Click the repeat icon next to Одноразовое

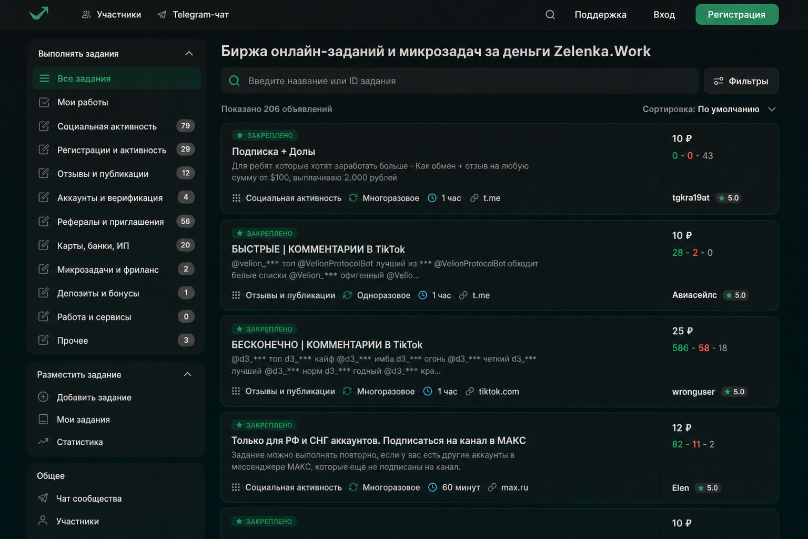pos(347,295)
